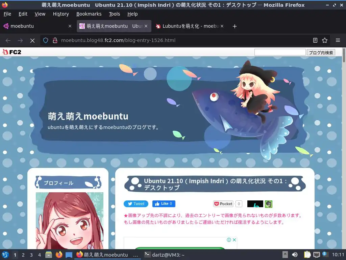
Task: Click the 10:11 panel clock
Action: (x=338, y=255)
